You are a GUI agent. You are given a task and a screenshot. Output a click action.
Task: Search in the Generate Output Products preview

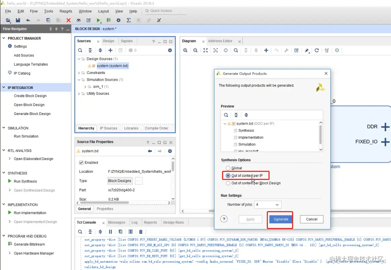point(226,115)
